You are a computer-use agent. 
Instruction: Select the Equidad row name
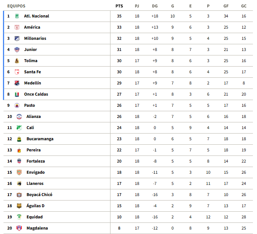[35, 217]
